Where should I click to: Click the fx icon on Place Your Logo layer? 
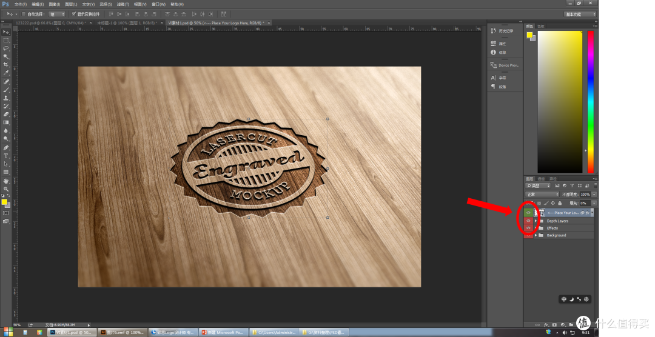(587, 213)
